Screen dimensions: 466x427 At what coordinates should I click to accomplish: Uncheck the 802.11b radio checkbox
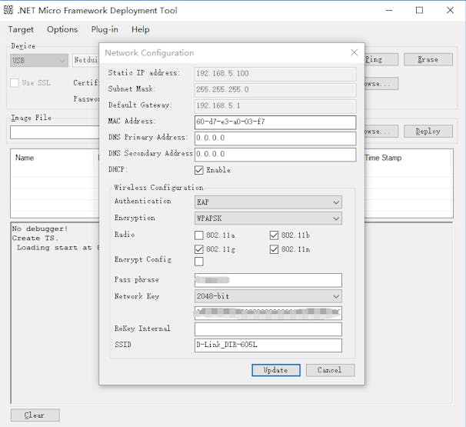pyautogui.click(x=274, y=235)
